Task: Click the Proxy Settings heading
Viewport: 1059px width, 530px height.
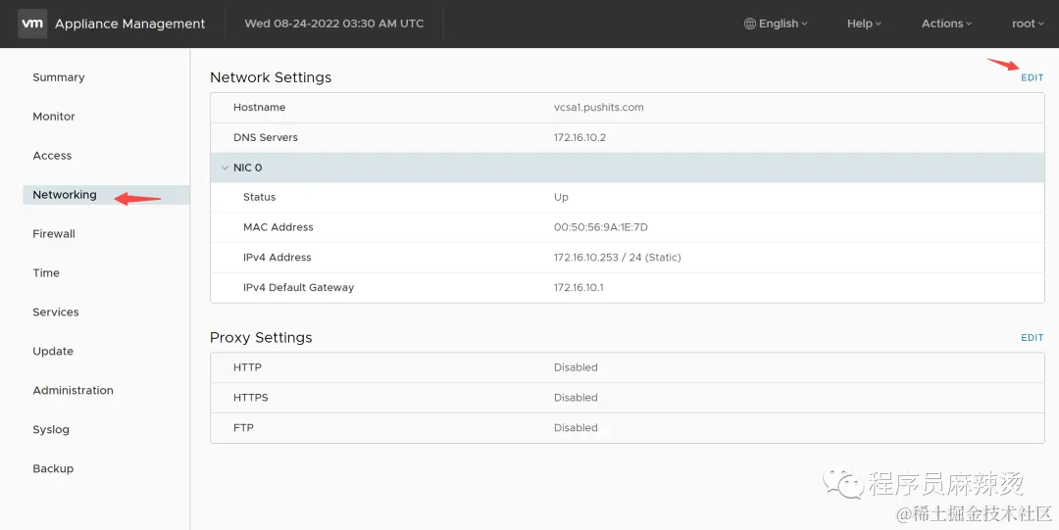Action: [x=261, y=338]
